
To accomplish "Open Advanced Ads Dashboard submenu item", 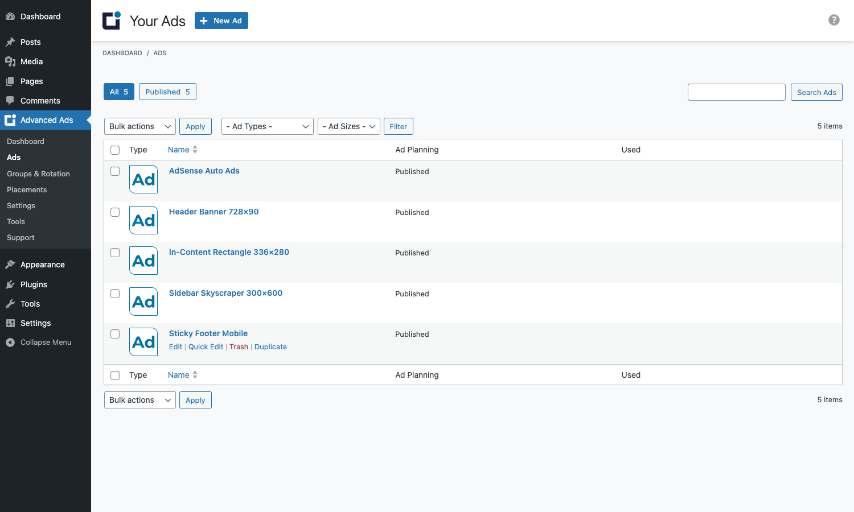I will coord(26,141).
